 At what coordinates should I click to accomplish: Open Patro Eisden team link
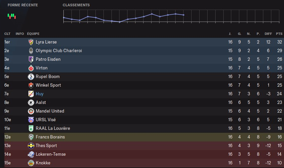(48, 59)
